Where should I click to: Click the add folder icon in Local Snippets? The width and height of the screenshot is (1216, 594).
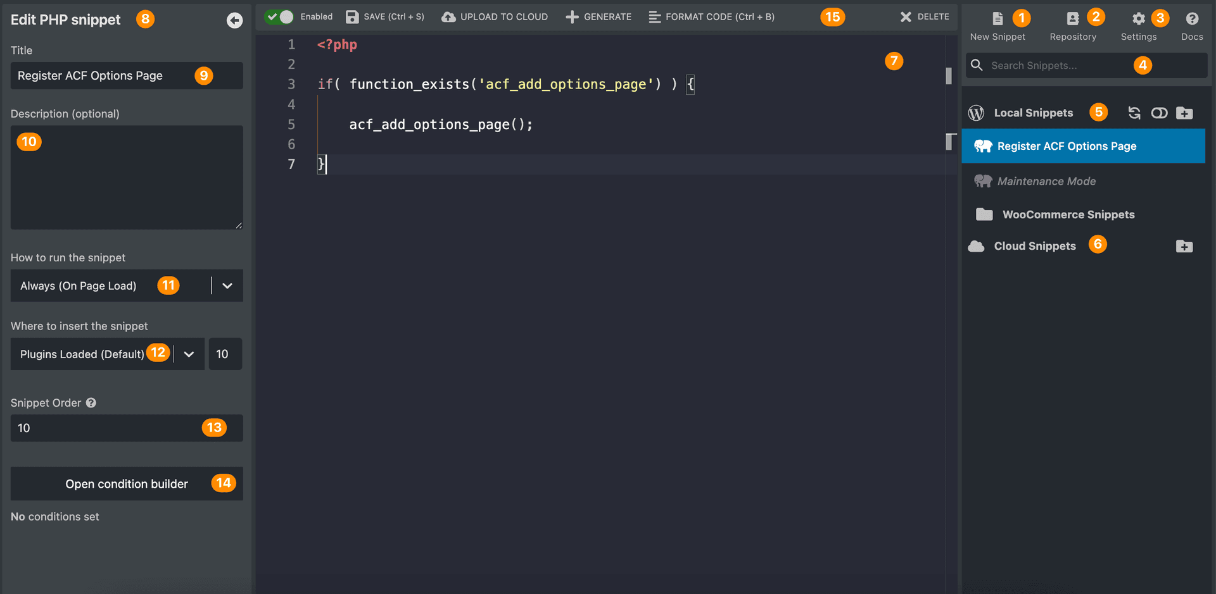click(1184, 113)
